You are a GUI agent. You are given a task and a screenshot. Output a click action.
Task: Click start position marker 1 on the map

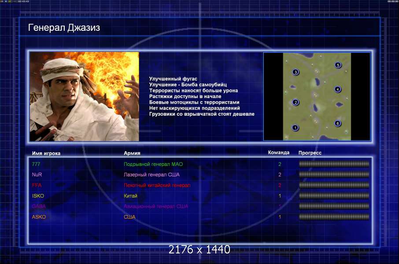295,128
